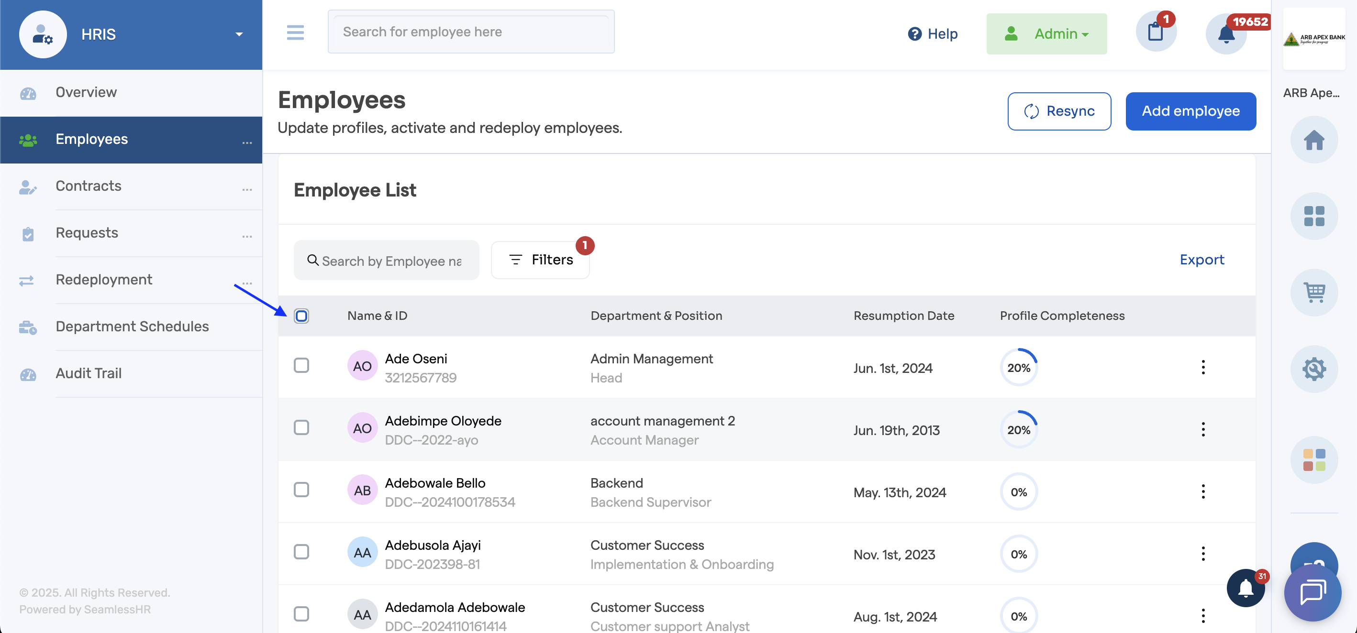Click the Export link
The height and width of the screenshot is (633, 1357).
[1201, 260]
